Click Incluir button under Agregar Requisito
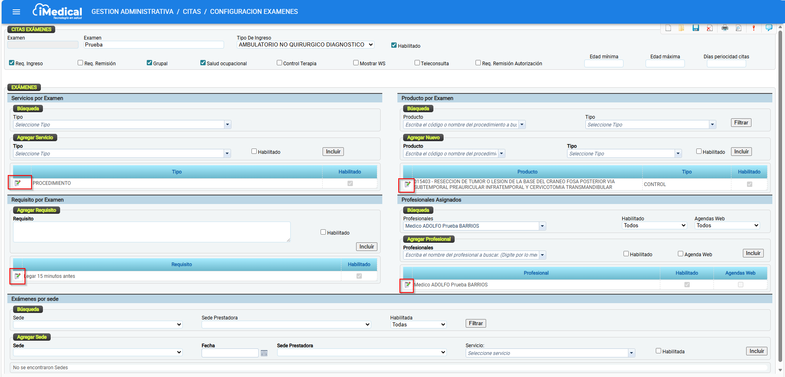 [367, 247]
